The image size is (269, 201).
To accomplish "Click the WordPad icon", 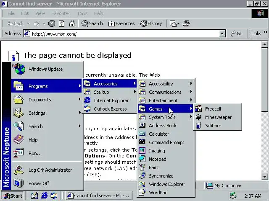I will pos(142,192).
